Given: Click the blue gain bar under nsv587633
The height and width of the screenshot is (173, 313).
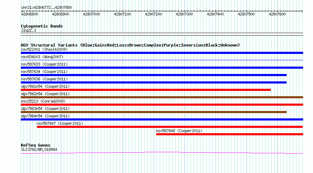Looking at the screenshot, I should 162,68.
